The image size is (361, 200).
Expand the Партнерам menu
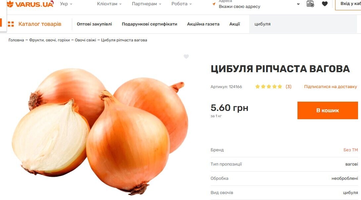[x=147, y=4]
